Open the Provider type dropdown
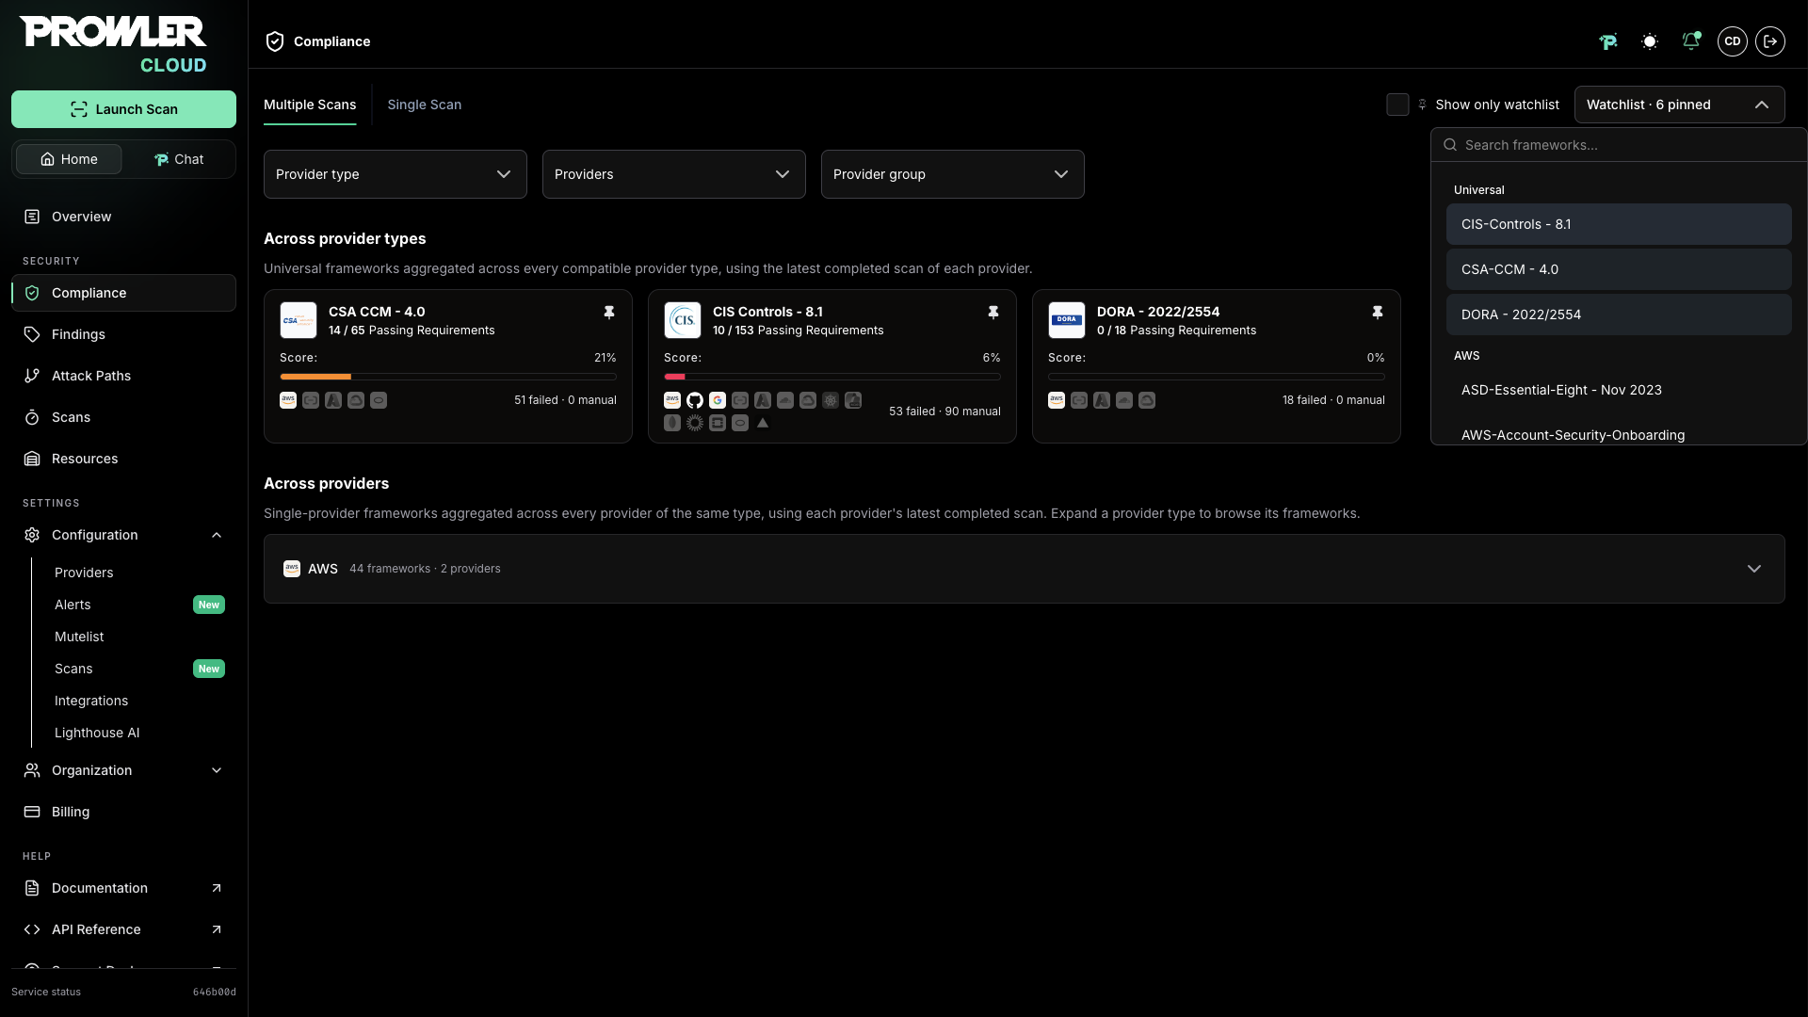 point(395,174)
